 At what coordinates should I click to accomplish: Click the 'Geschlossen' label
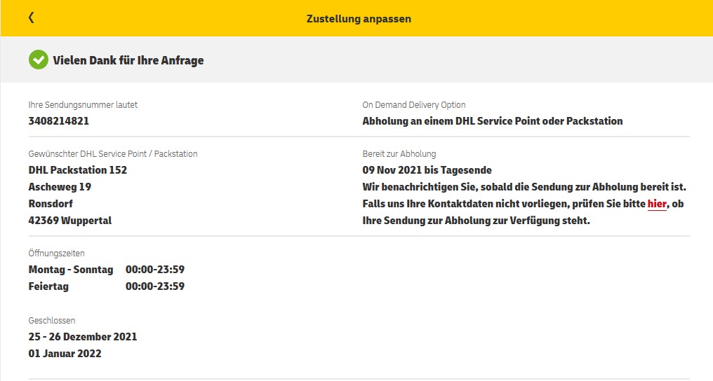[x=52, y=320]
